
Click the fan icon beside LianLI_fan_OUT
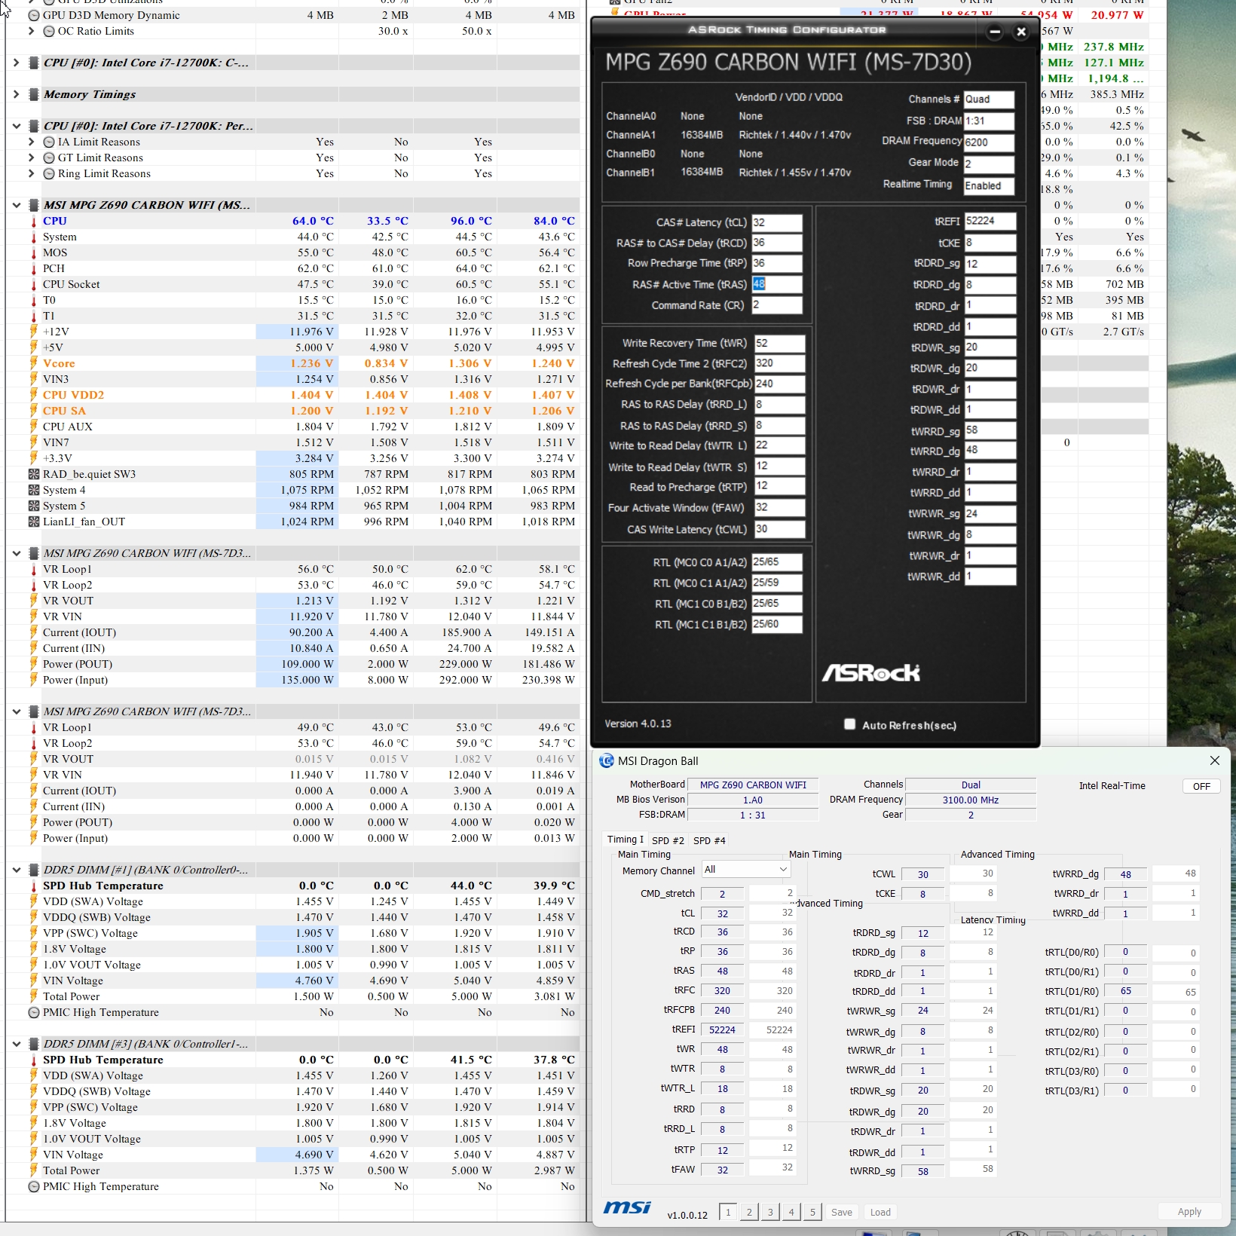(33, 522)
